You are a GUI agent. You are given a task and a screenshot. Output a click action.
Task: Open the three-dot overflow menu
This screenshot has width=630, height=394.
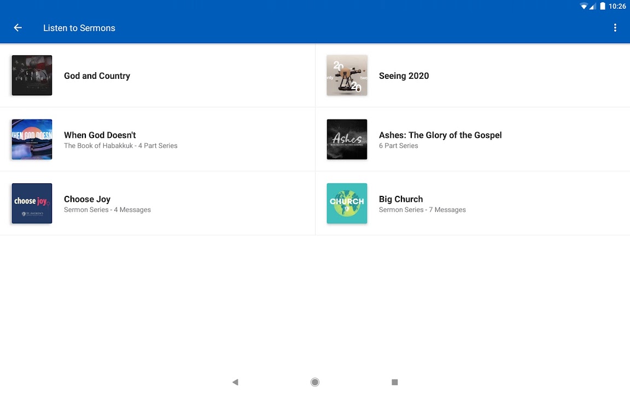coord(615,28)
